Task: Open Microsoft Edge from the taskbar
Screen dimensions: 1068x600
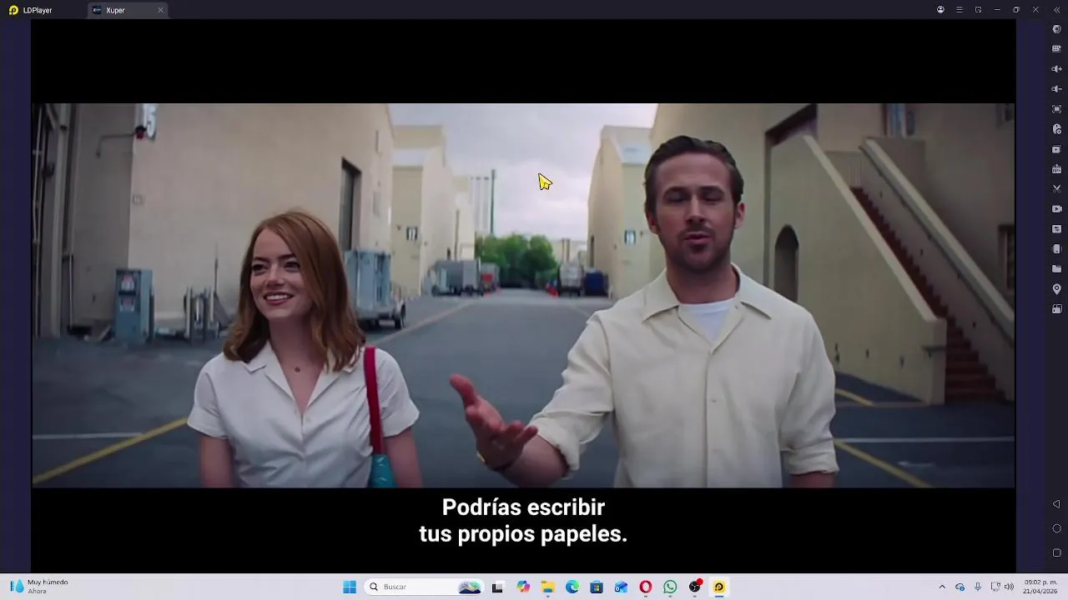Action: coord(572,587)
